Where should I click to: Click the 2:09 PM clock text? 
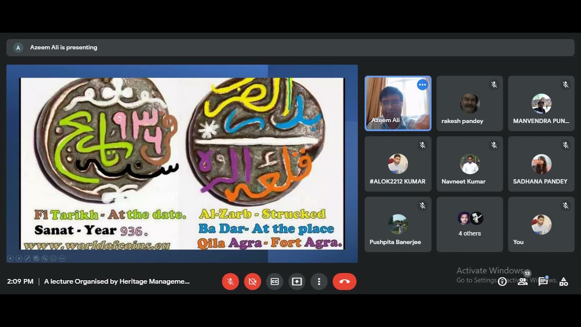tap(20, 282)
